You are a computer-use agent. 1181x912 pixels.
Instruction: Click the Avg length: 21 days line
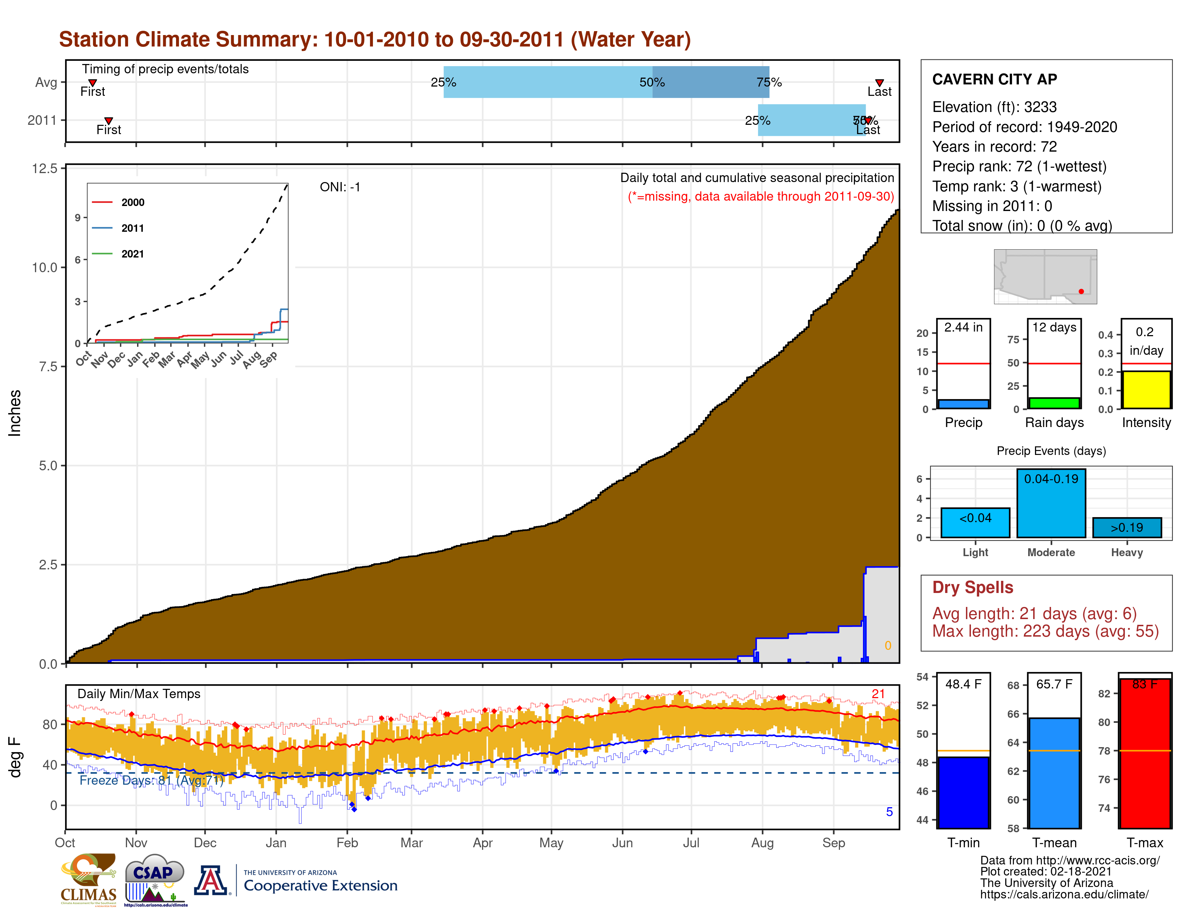[x=1034, y=614]
